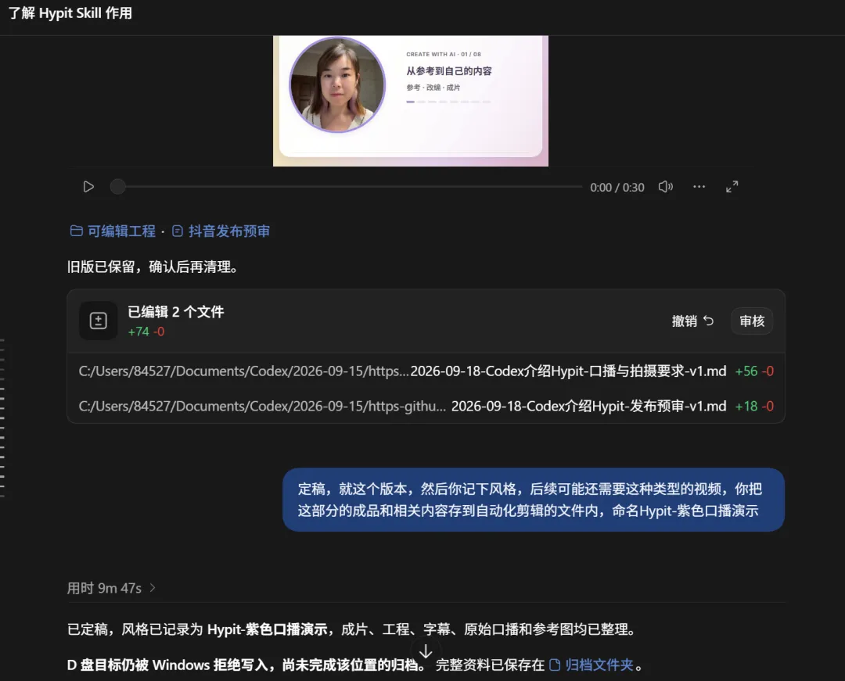
Task: Click the blue user message bubble about 定稿
Action: [x=534, y=500]
